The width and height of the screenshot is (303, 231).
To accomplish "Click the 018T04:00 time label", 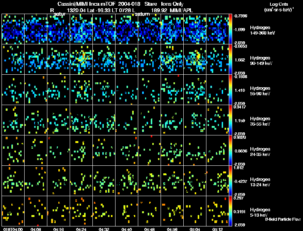I will pos(13,229).
